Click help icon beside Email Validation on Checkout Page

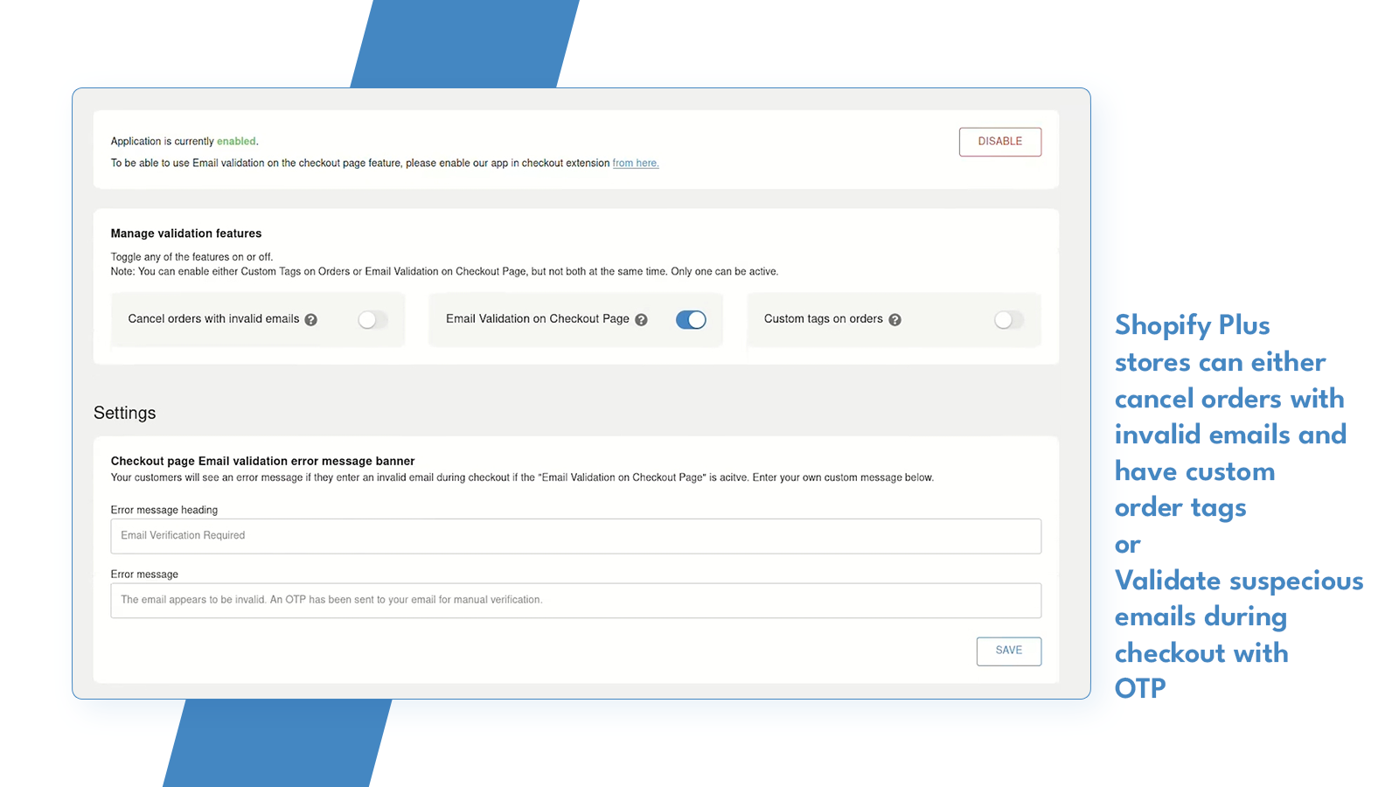[x=642, y=320]
